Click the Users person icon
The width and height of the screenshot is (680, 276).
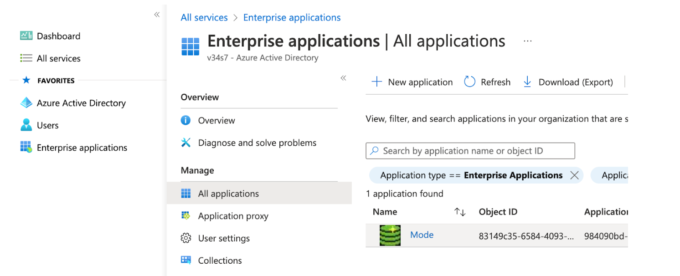pos(26,125)
